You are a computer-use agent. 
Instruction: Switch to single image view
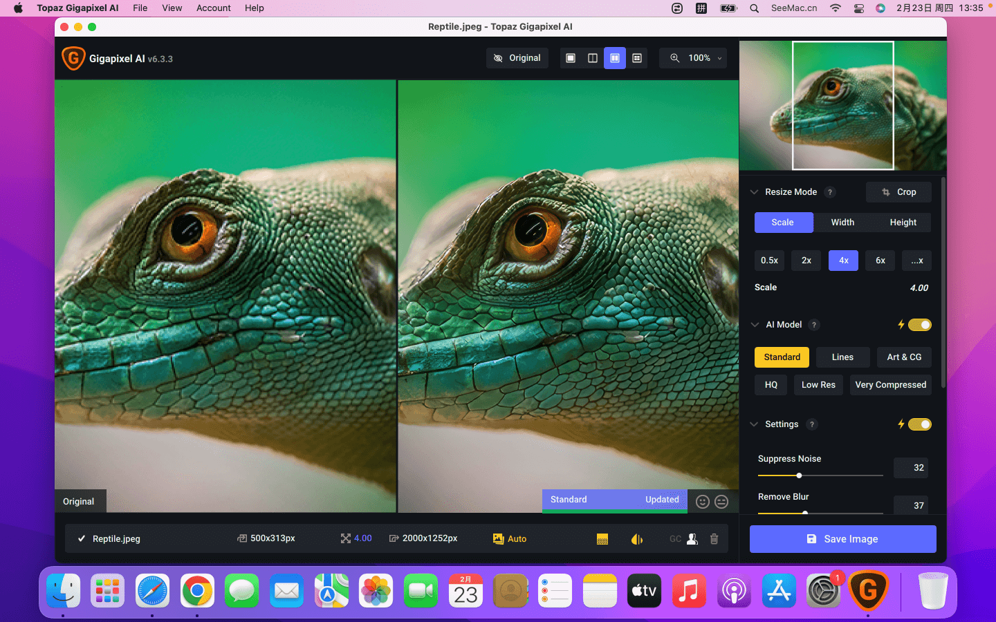click(571, 58)
